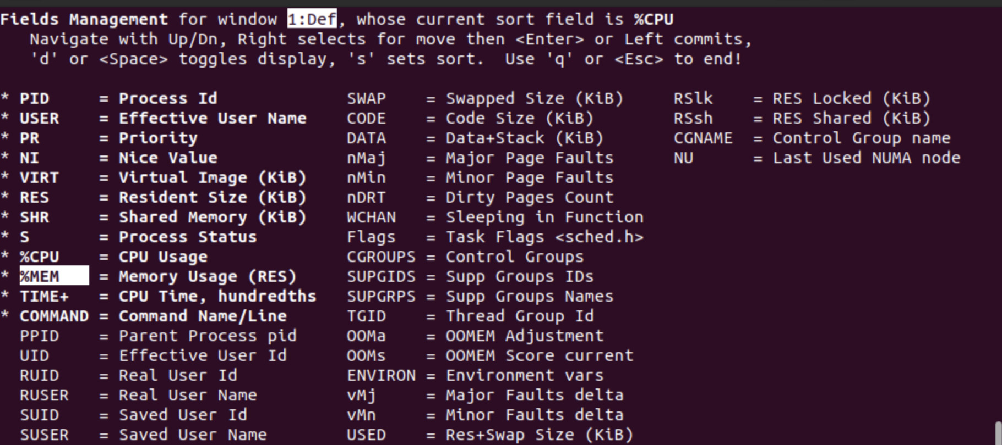Click the asterisk beside %CPU field
This screenshot has height=445, width=1002.
point(5,257)
